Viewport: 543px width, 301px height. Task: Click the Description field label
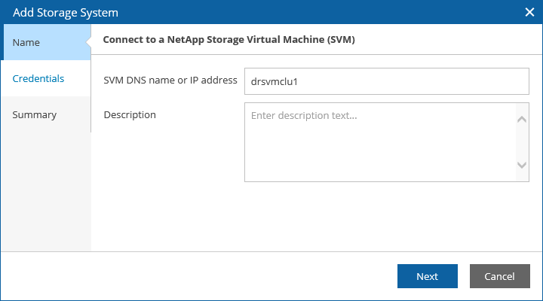[129, 114]
